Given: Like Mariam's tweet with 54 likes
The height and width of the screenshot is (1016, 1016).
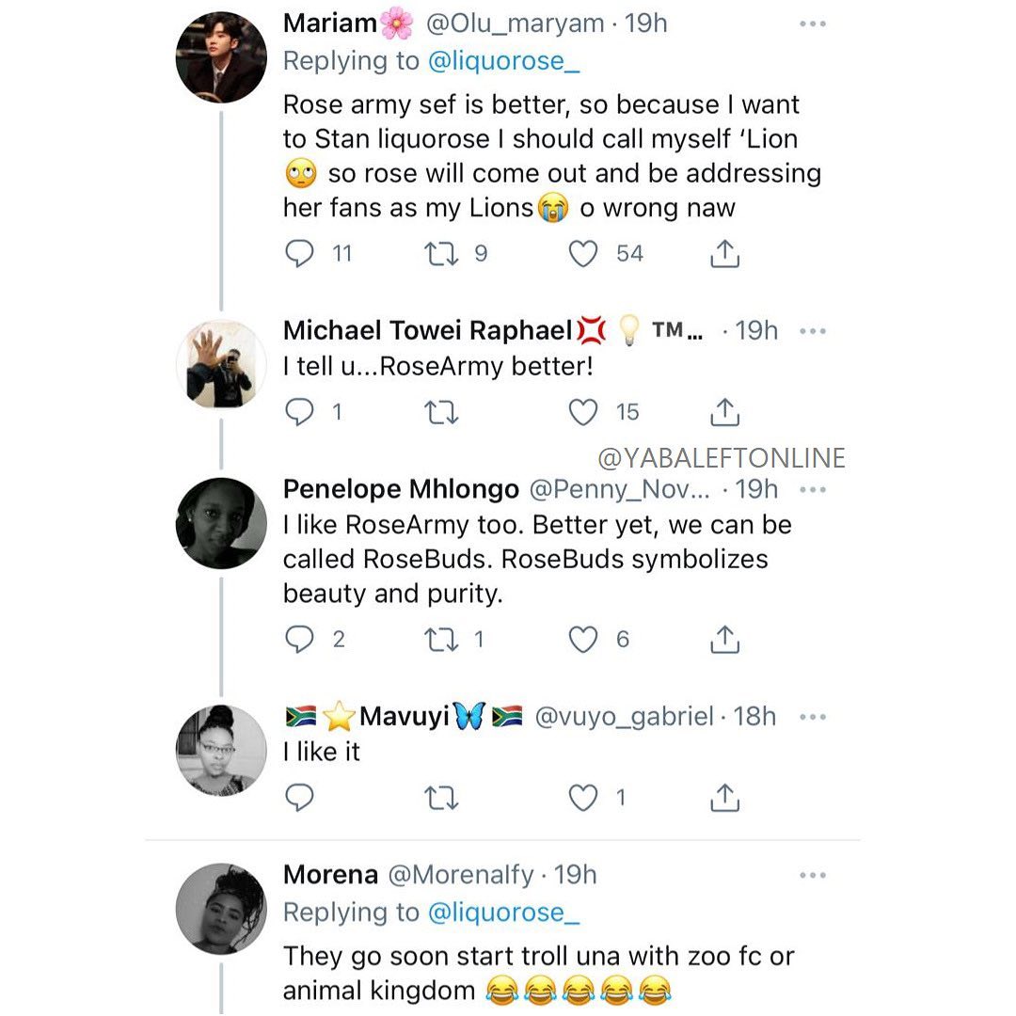Looking at the screenshot, I should pos(584,254).
